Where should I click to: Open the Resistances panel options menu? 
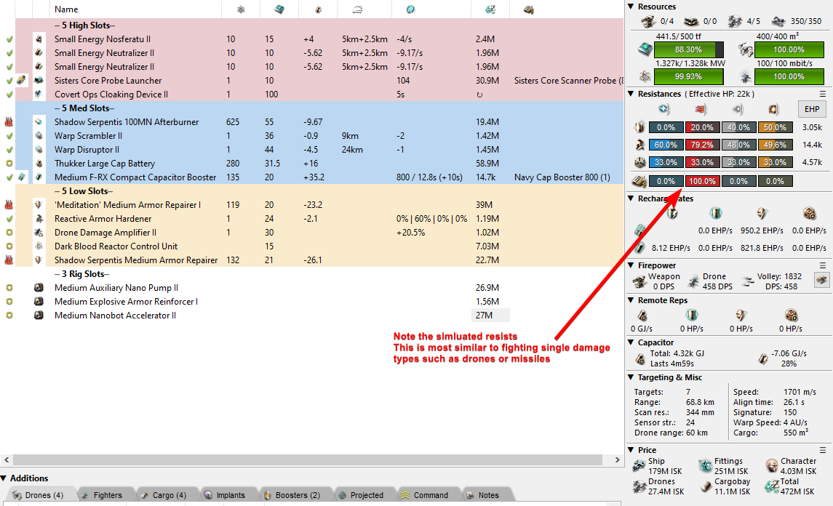click(x=823, y=94)
